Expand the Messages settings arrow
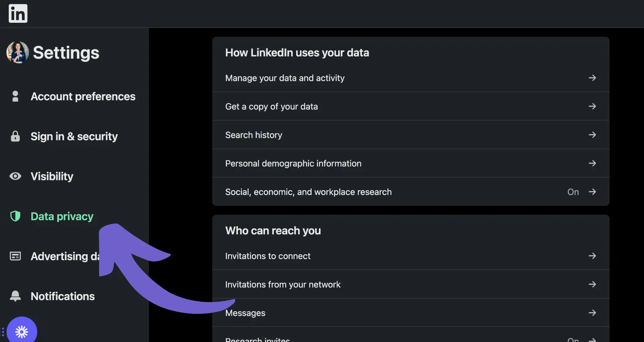 click(x=593, y=312)
